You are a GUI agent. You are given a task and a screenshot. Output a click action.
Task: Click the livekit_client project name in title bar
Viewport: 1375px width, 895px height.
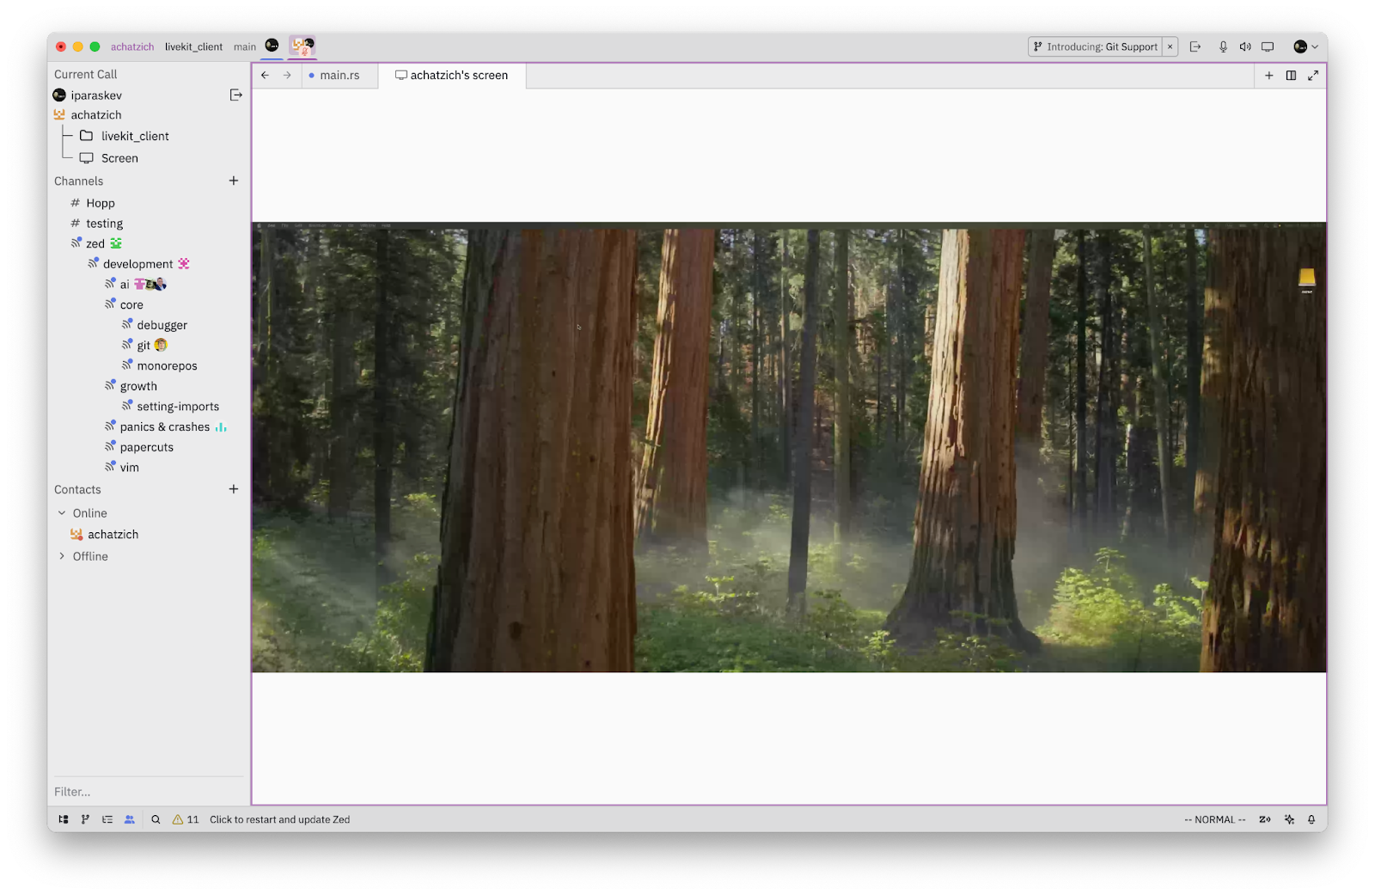coord(193,46)
